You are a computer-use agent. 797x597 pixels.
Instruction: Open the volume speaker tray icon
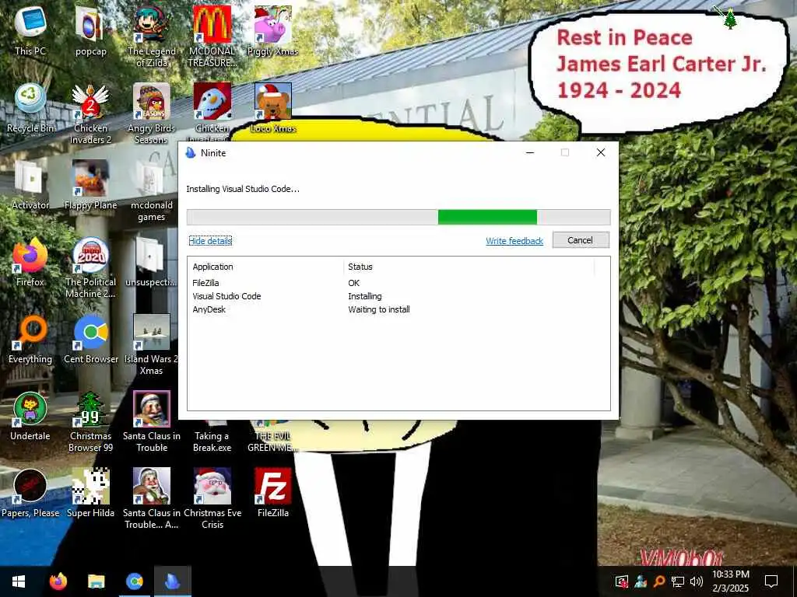(x=697, y=581)
